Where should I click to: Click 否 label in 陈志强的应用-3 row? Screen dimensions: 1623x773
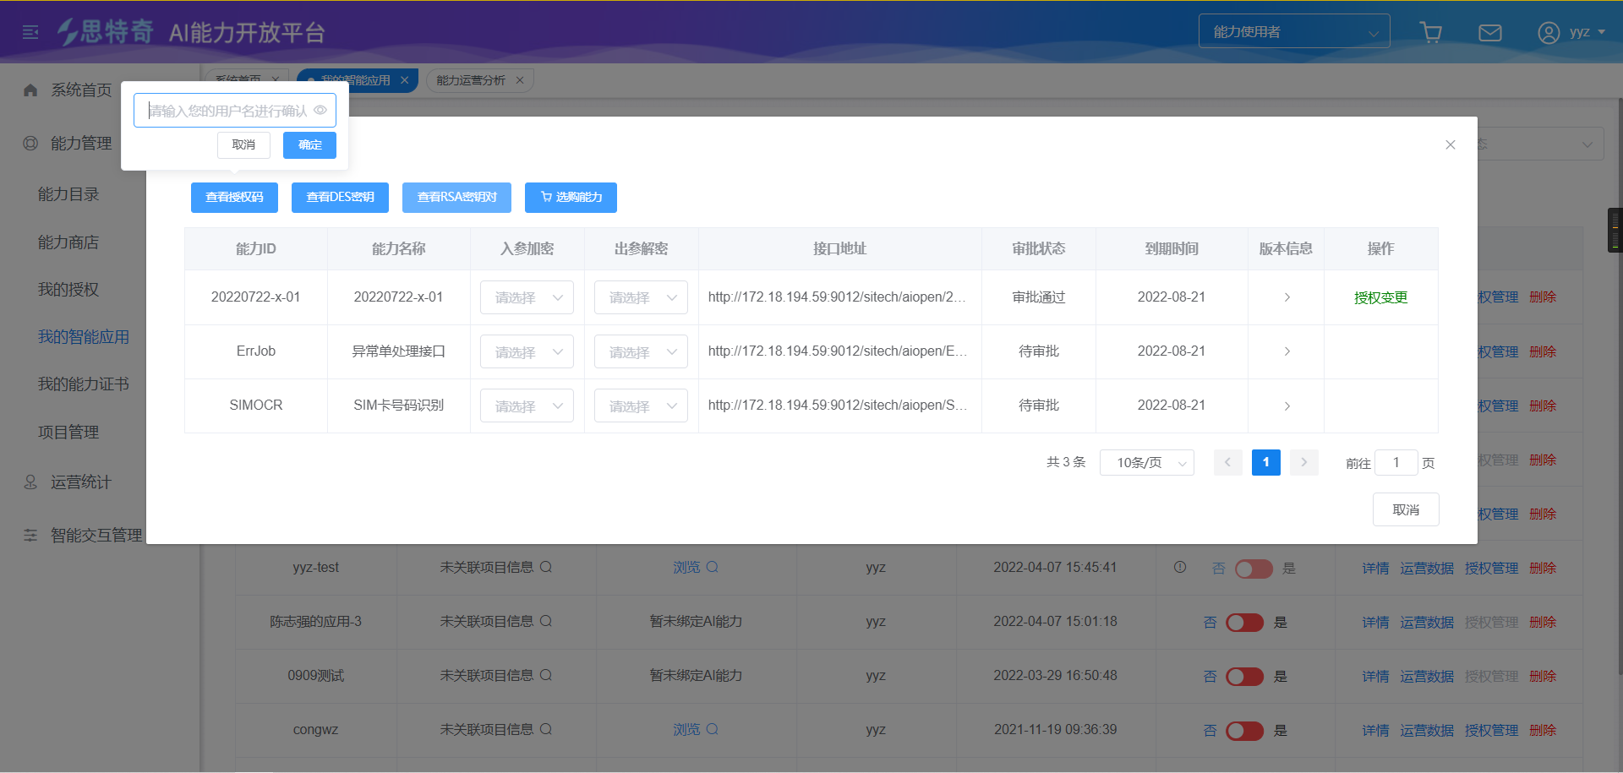1210,623
